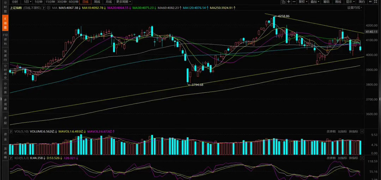Click the MA5:4067.38 moving average label
381x180 pixels.
[x=69, y=8]
